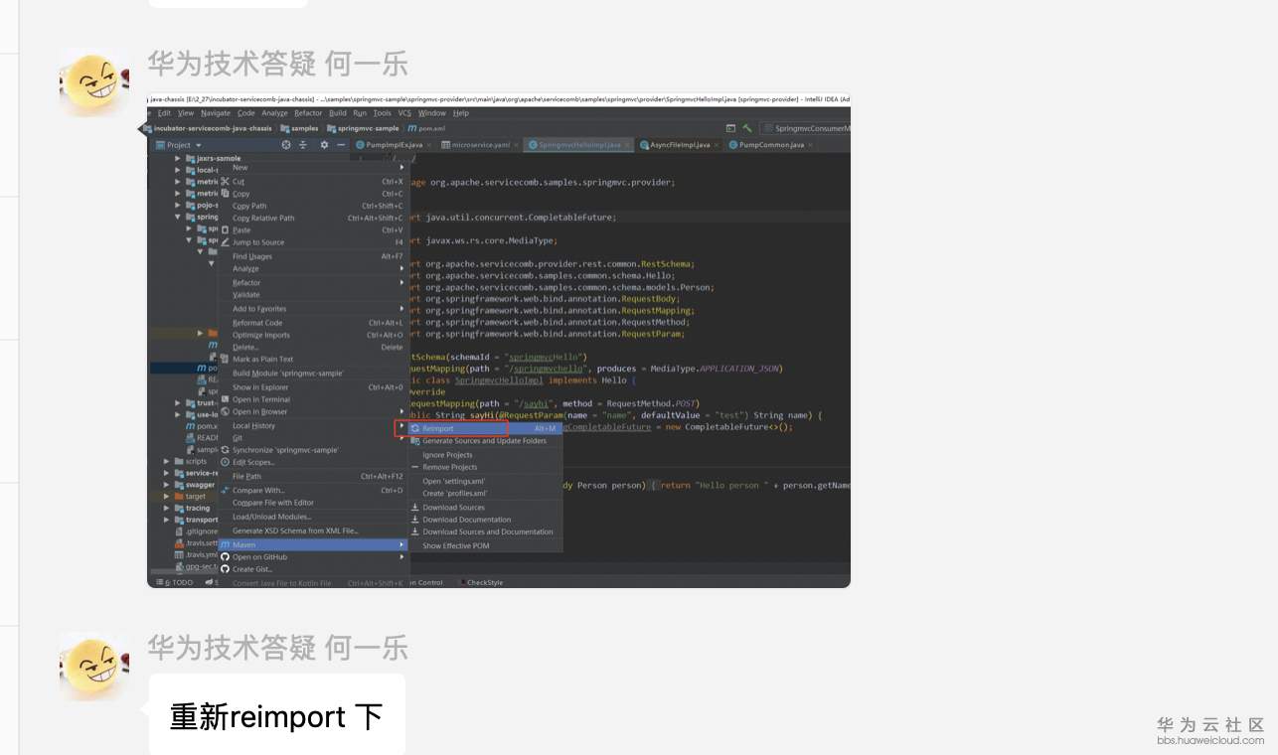Open the VCS menu
The width and height of the screenshot is (1278, 755).
click(404, 113)
